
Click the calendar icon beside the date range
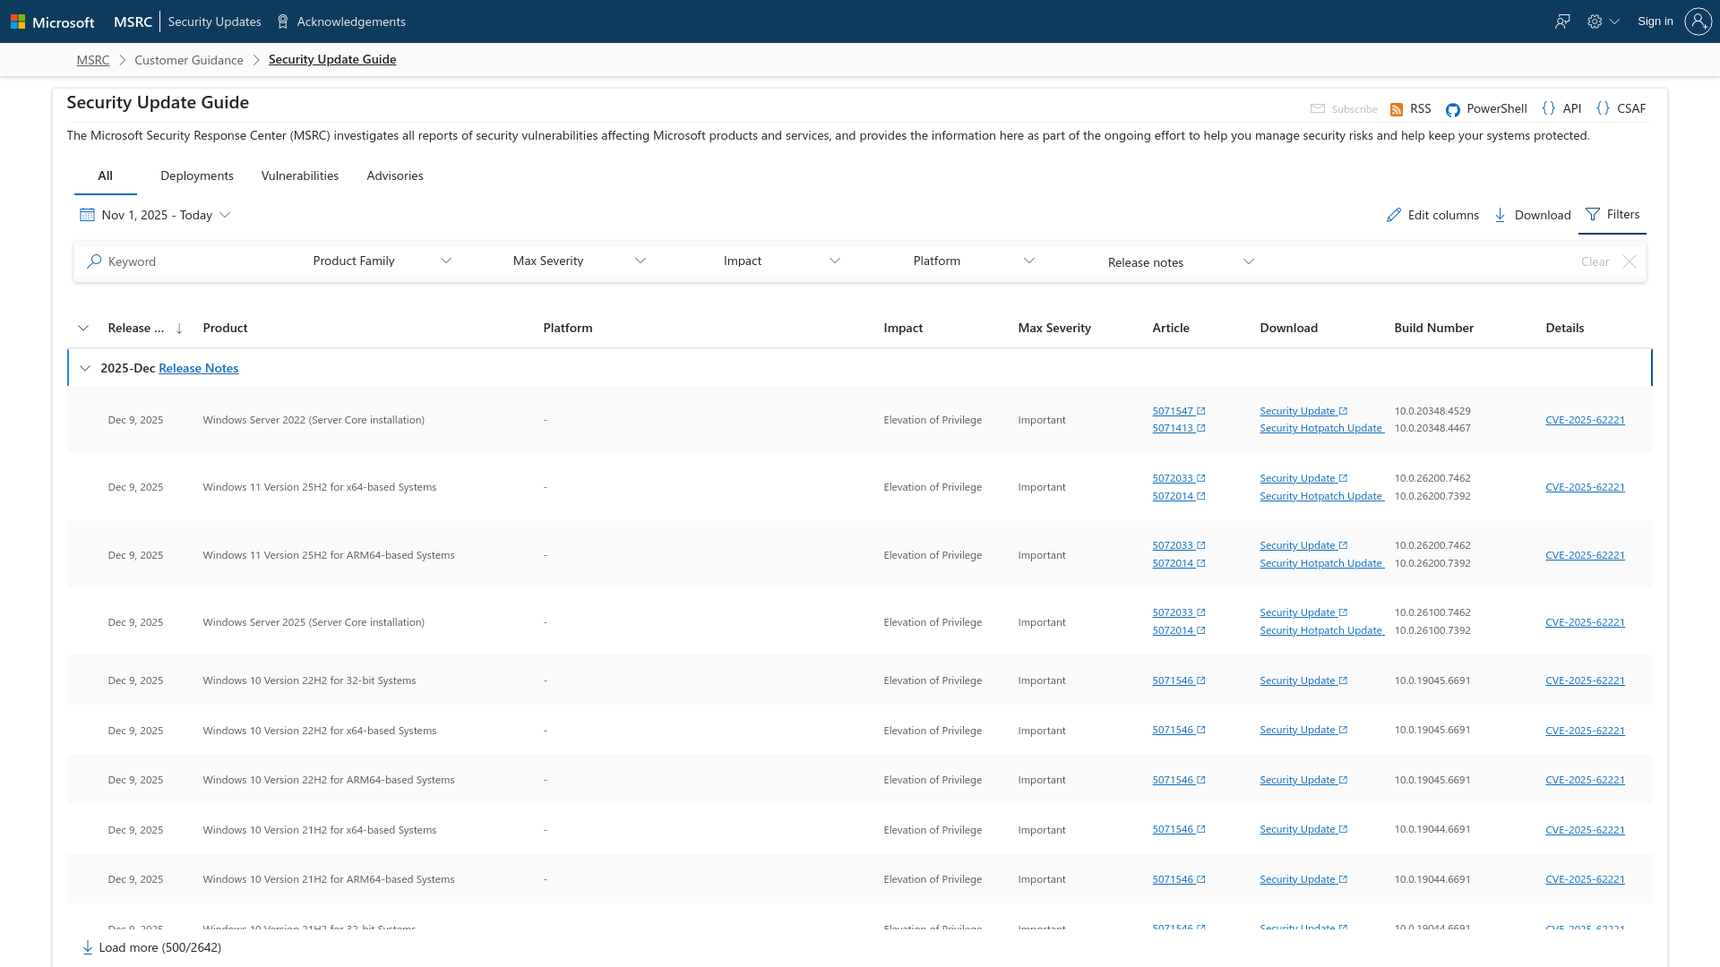[x=87, y=215]
